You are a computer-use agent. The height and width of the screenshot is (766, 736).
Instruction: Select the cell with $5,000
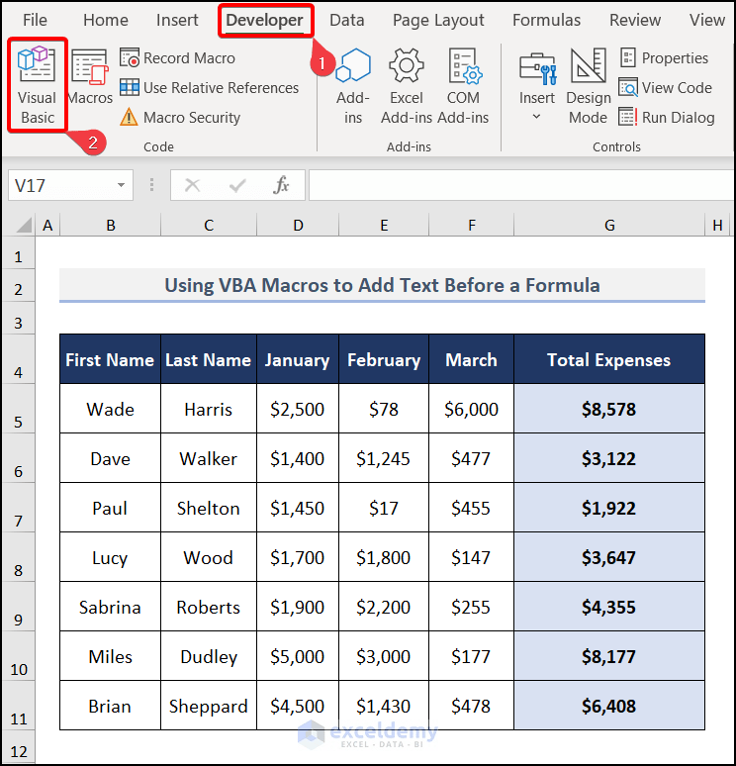[298, 656]
